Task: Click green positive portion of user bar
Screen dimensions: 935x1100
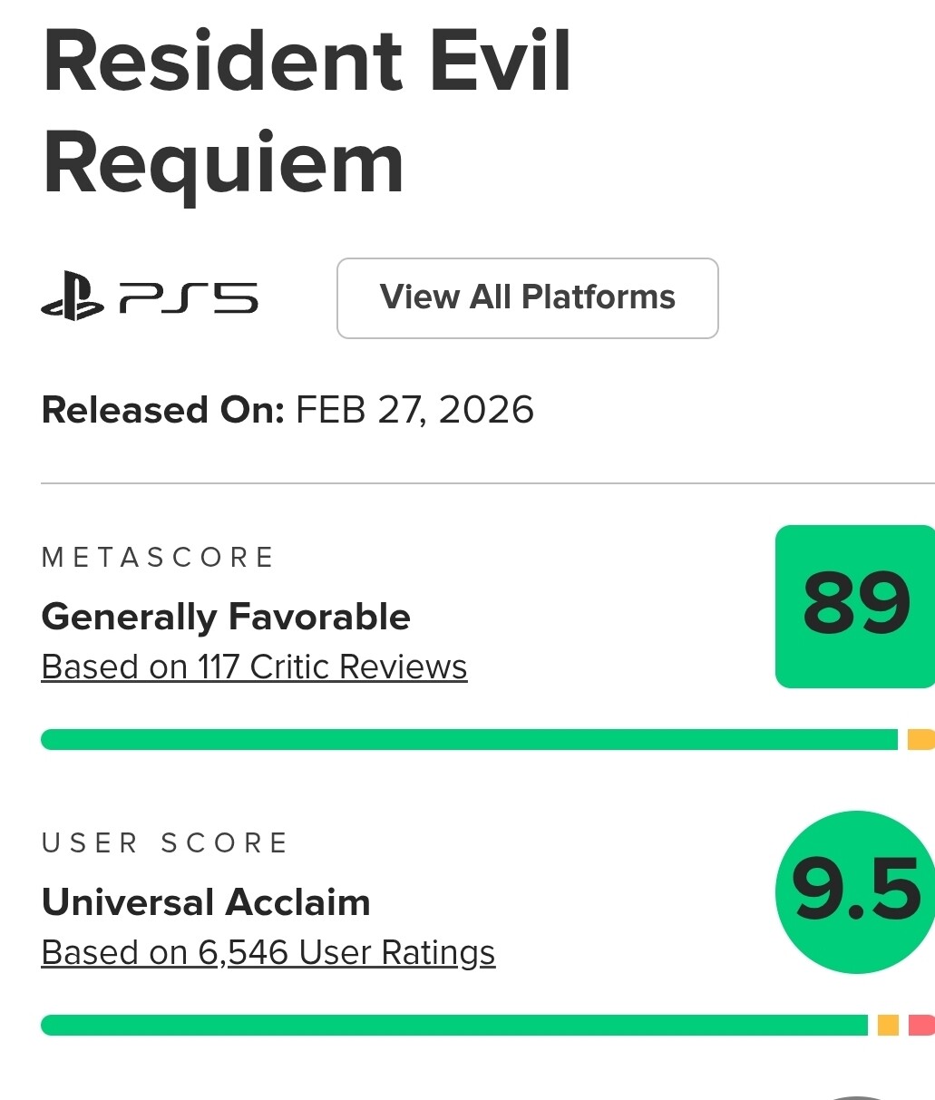Action: pyautogui.click(x=453, y=1026)
